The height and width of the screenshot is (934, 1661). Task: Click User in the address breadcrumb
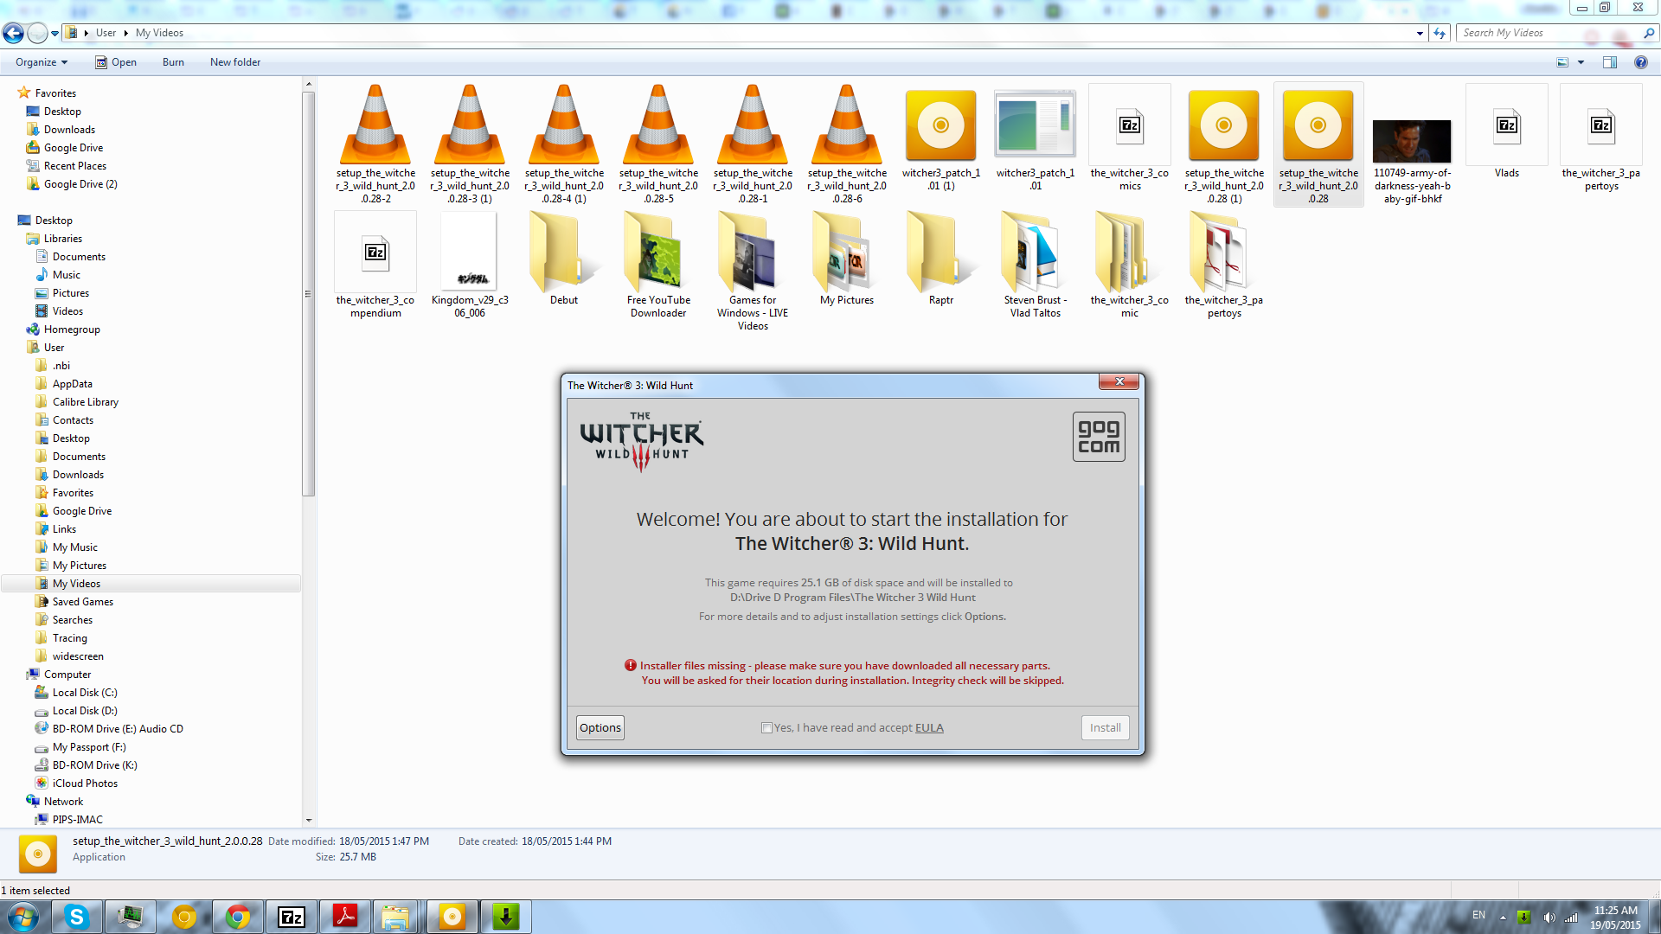point(106,33)
